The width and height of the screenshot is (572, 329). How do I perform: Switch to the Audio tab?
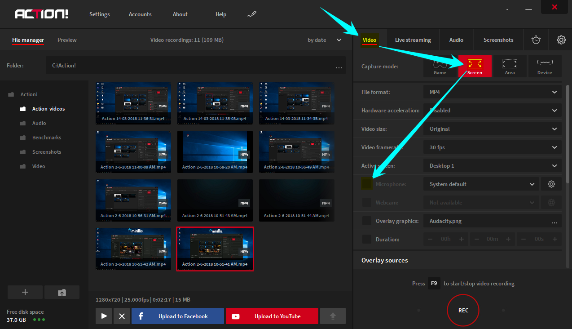[456, 40]
